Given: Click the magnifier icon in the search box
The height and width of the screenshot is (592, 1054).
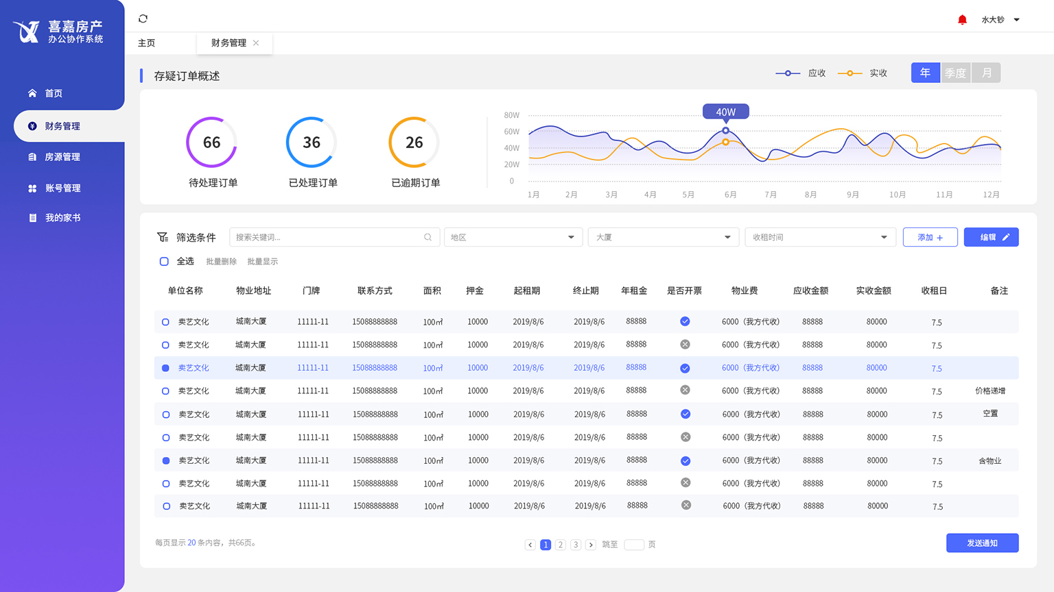Looking at the screenshot, I should (428, 237).
